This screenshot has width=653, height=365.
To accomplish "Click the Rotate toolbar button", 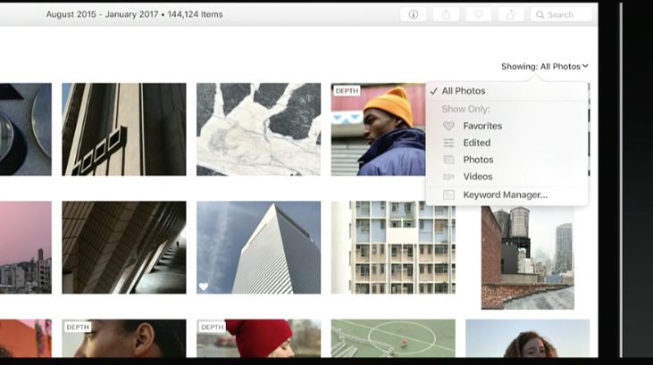I will click(x=511, y=14).
